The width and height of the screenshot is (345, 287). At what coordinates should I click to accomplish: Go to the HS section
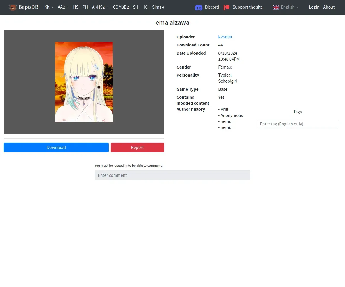(x=76, y=7)
